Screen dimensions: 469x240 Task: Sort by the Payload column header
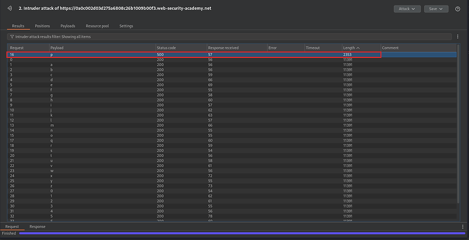(x=102, y=48)
